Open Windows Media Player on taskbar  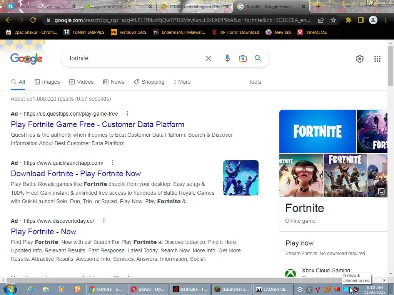pyautogui.click(x=62, y=289)
